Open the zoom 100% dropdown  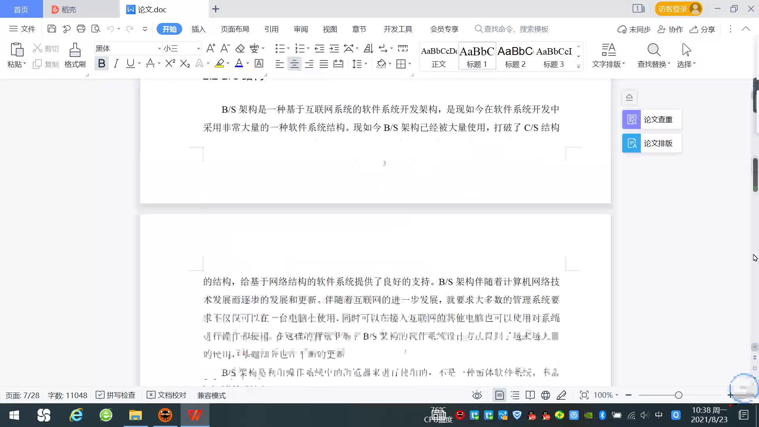point(606,395)
